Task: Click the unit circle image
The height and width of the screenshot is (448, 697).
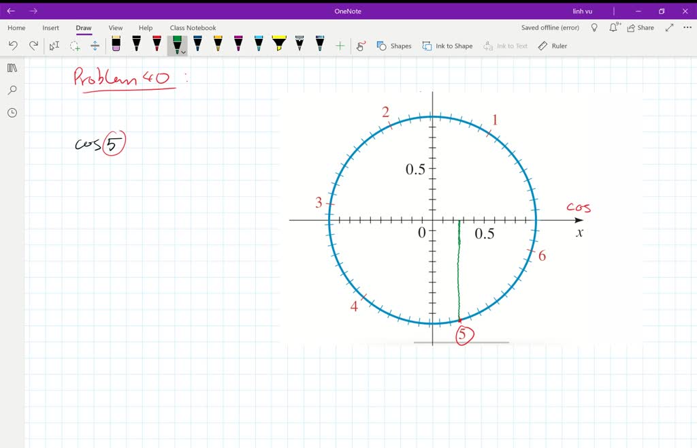Action: pos(461,217)
